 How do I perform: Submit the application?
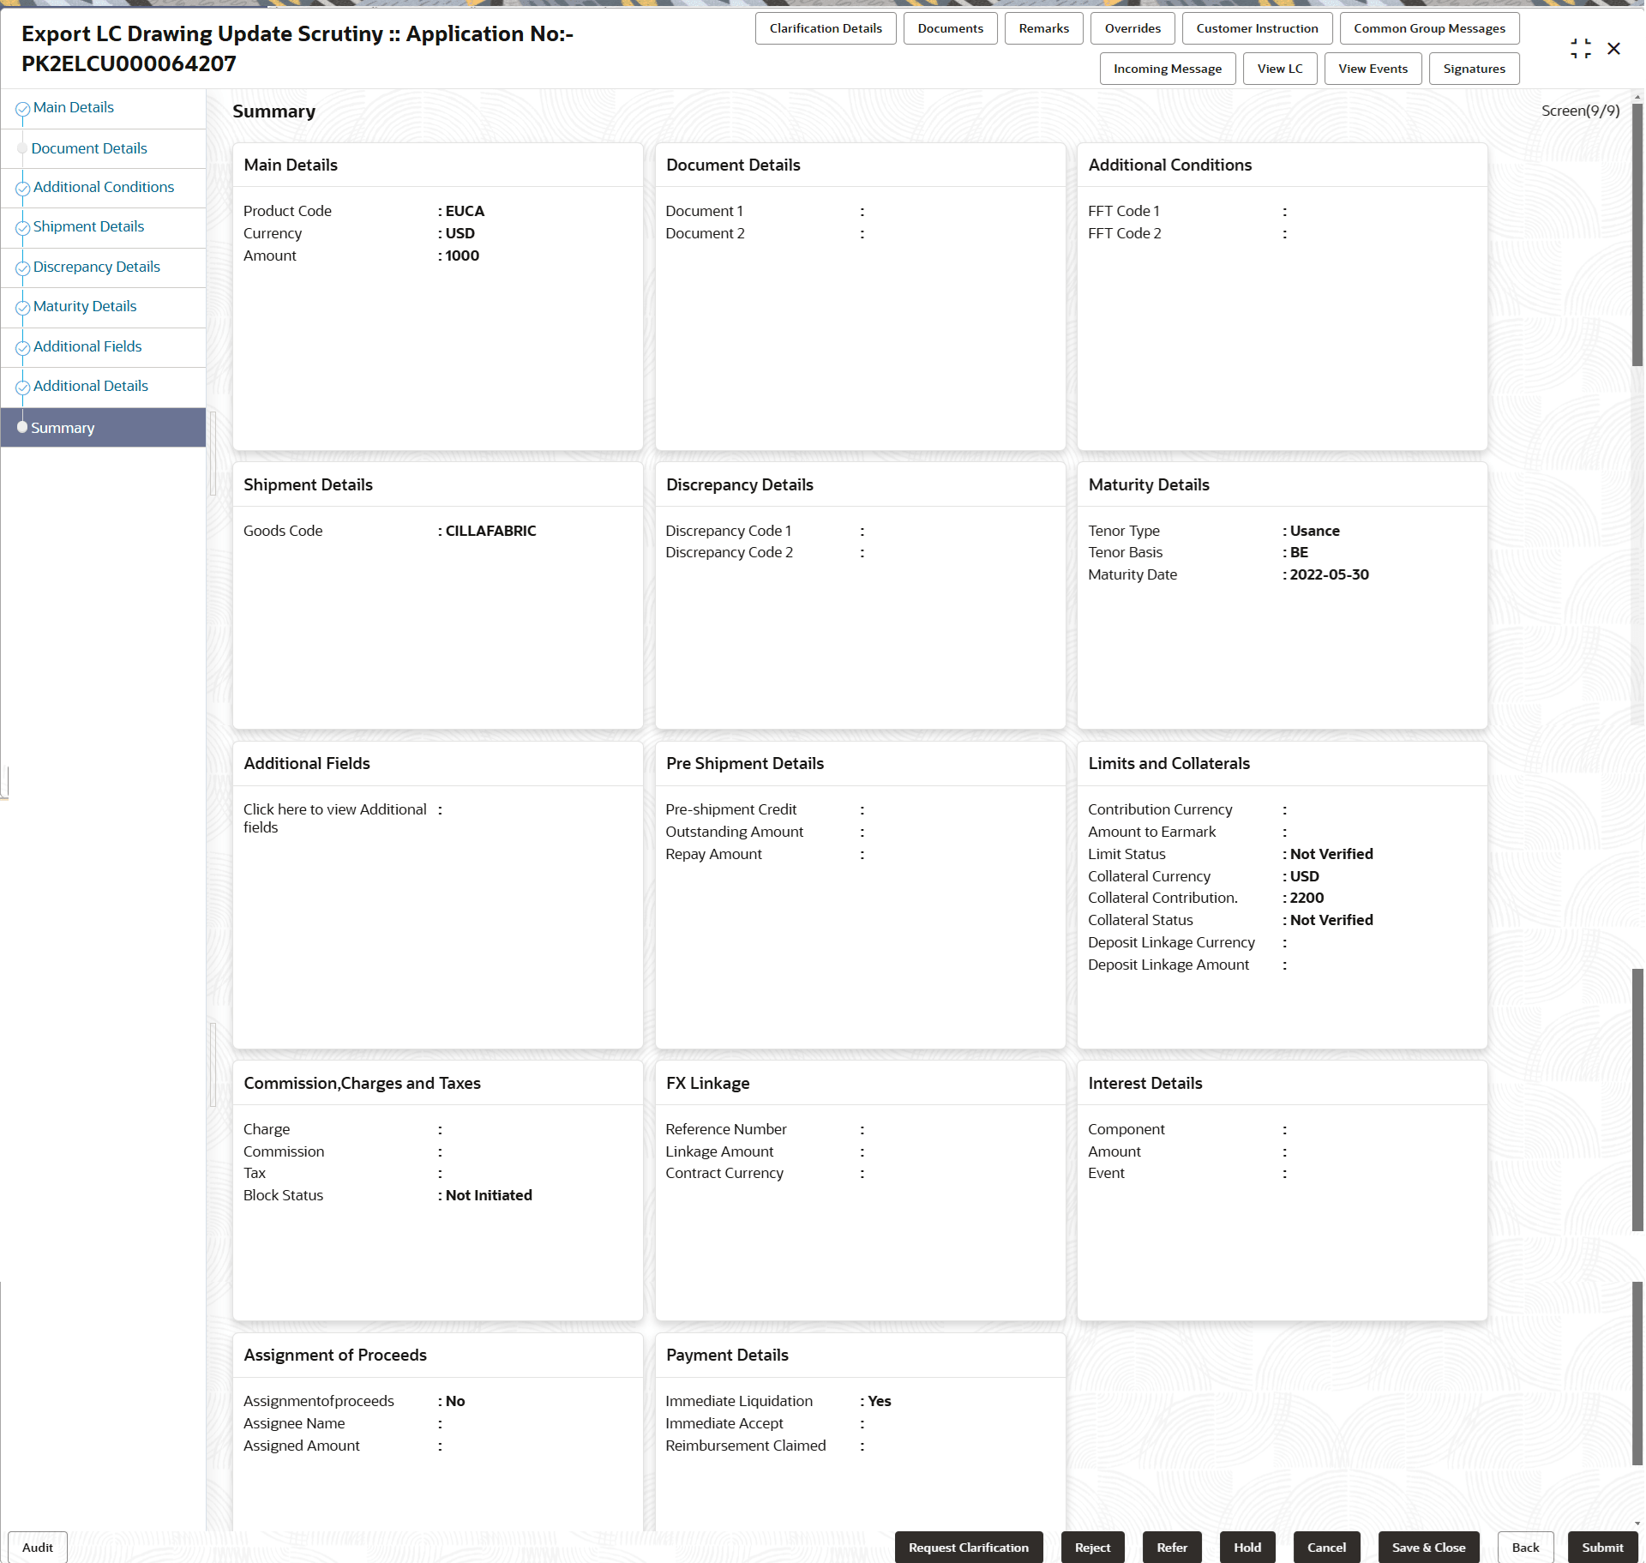pos(1602,1547)
